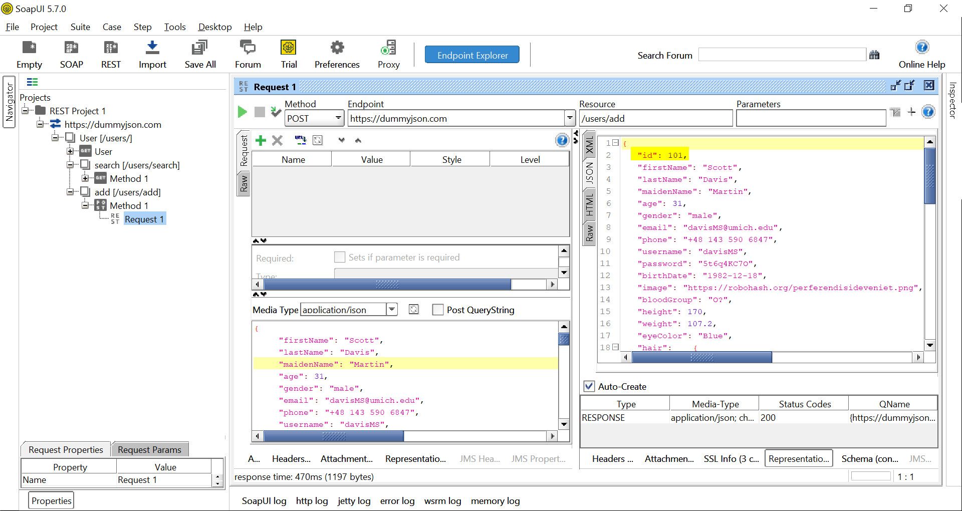Open the Tools menu

point(174,27)
